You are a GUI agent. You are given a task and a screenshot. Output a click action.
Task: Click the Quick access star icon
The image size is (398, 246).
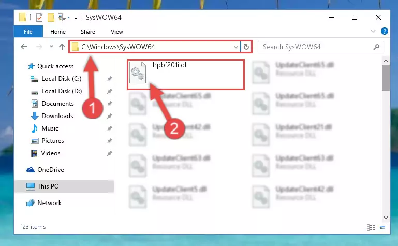[31, 66]
